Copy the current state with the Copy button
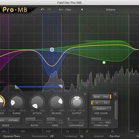This screenshot has width=139, height=139. (x=68, y=10)
